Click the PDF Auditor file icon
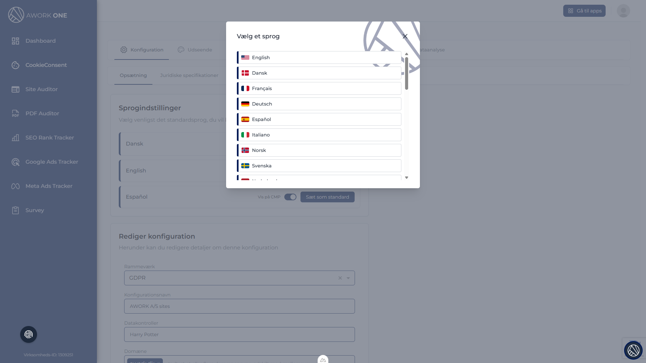 coord(15,114)
